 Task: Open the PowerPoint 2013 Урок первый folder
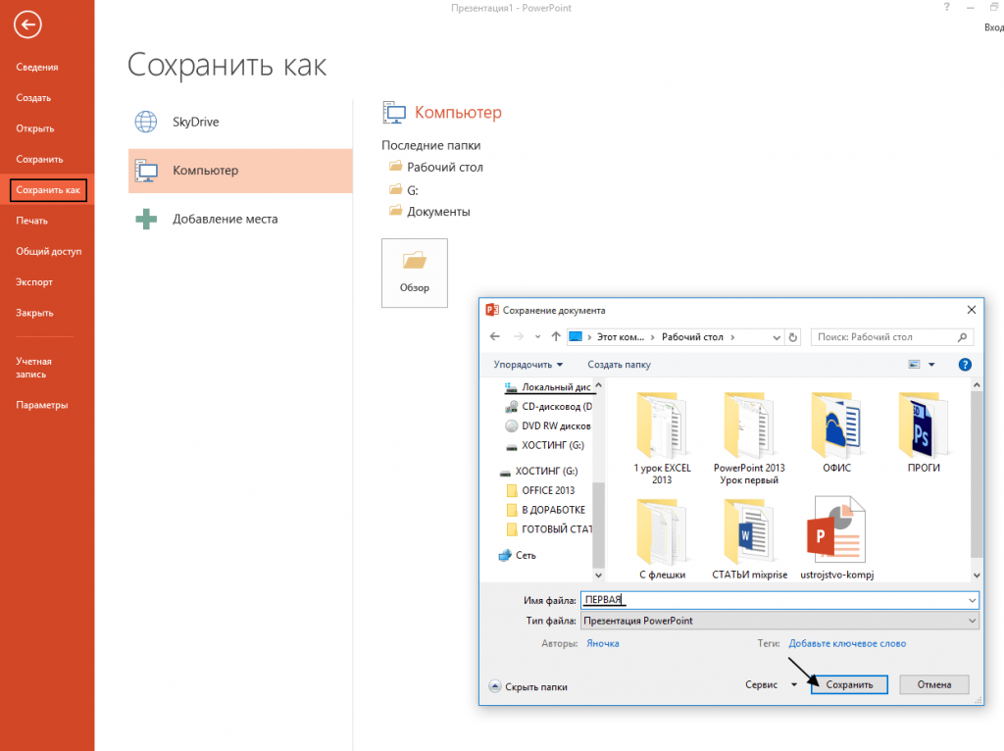point(749,438)
